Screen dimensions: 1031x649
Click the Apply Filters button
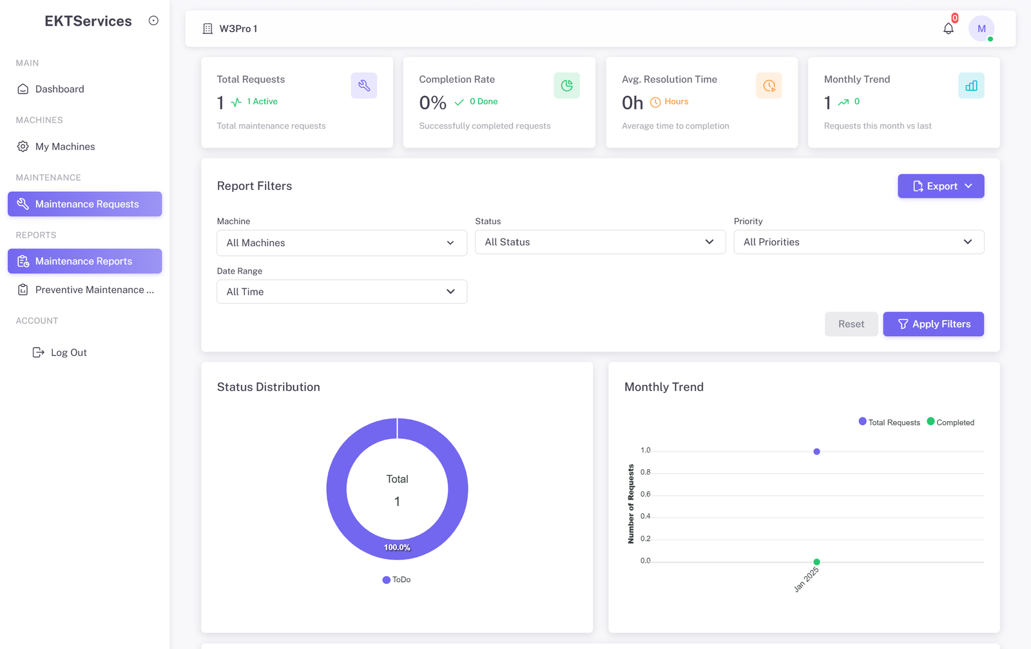(933, 324)
